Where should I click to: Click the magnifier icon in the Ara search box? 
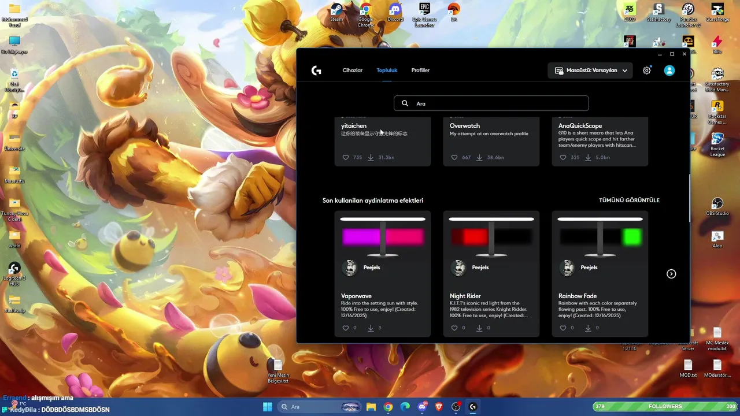click(405, 103)
